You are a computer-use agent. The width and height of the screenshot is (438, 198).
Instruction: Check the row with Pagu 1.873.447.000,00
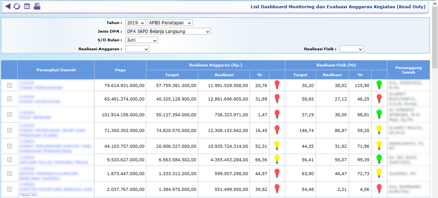click(x=9, y=173)
